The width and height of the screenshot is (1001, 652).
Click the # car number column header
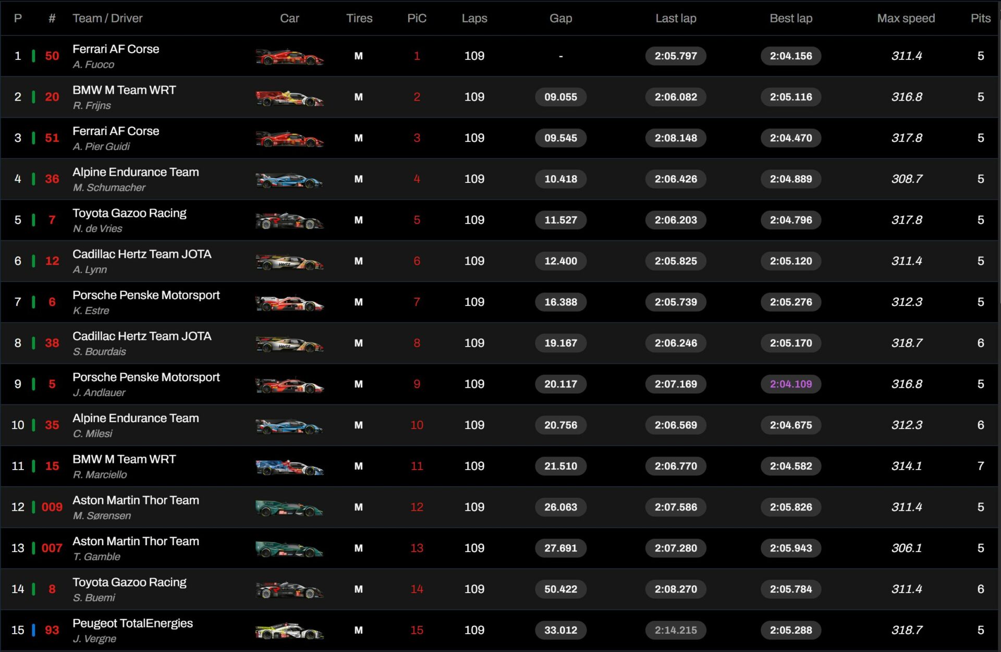point(52,18)
